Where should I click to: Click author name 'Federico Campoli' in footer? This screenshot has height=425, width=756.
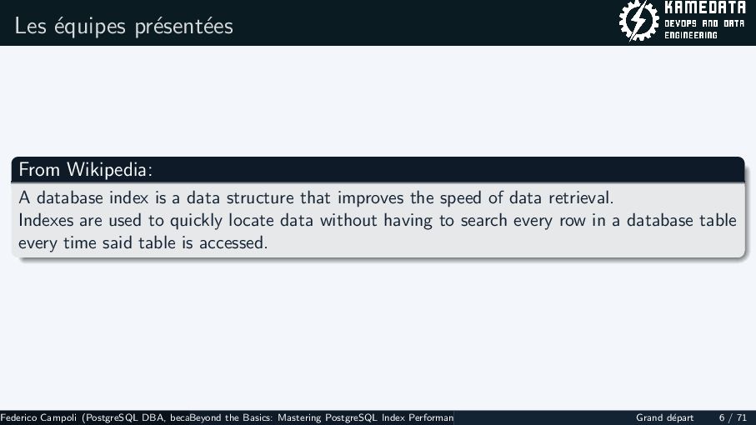point(38,417)
